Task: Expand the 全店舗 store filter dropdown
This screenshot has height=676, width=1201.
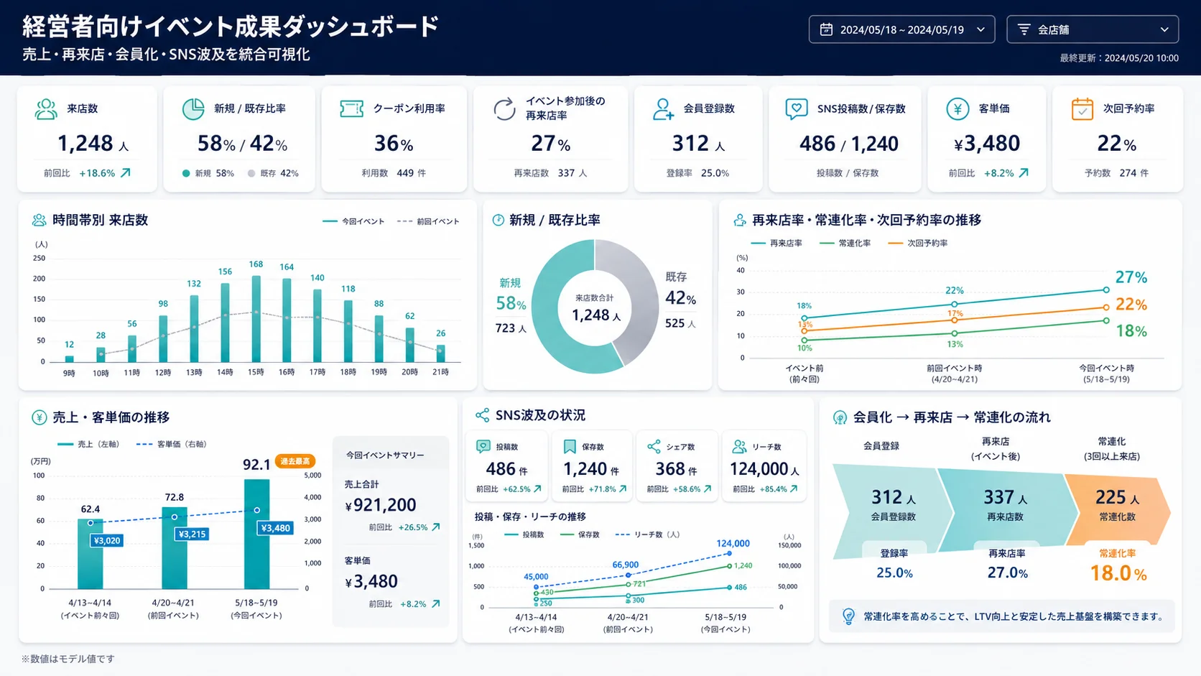Action: point(1093,29)
